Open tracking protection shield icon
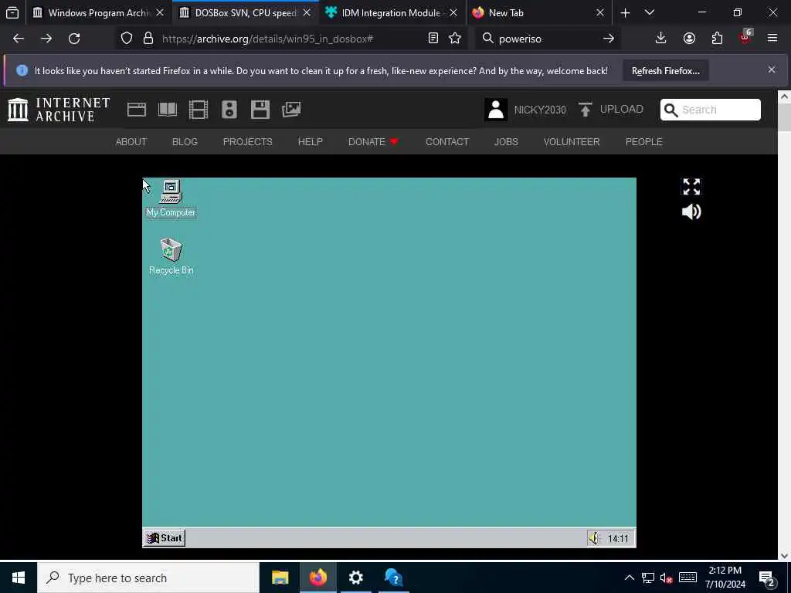 pyautogui.click(x=127, y=39)
